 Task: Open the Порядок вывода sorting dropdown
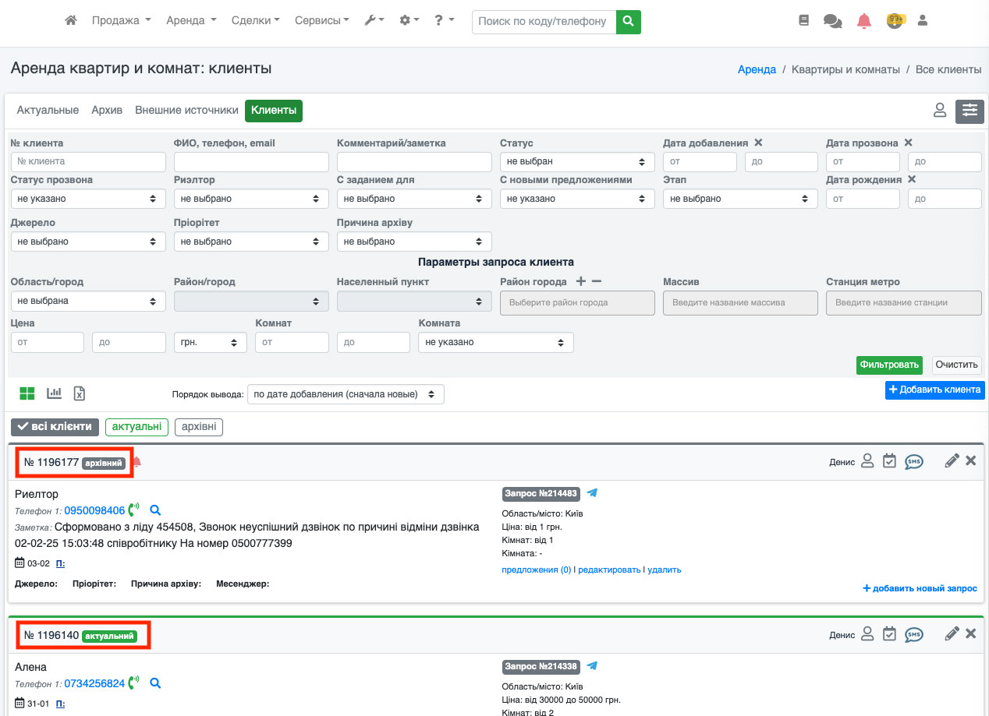(x=346, y=394)
